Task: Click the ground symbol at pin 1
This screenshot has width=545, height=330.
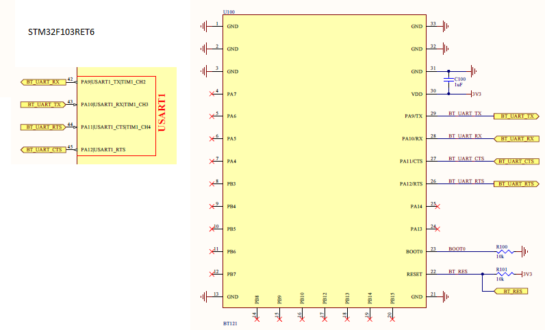Action: pos(204,26)
